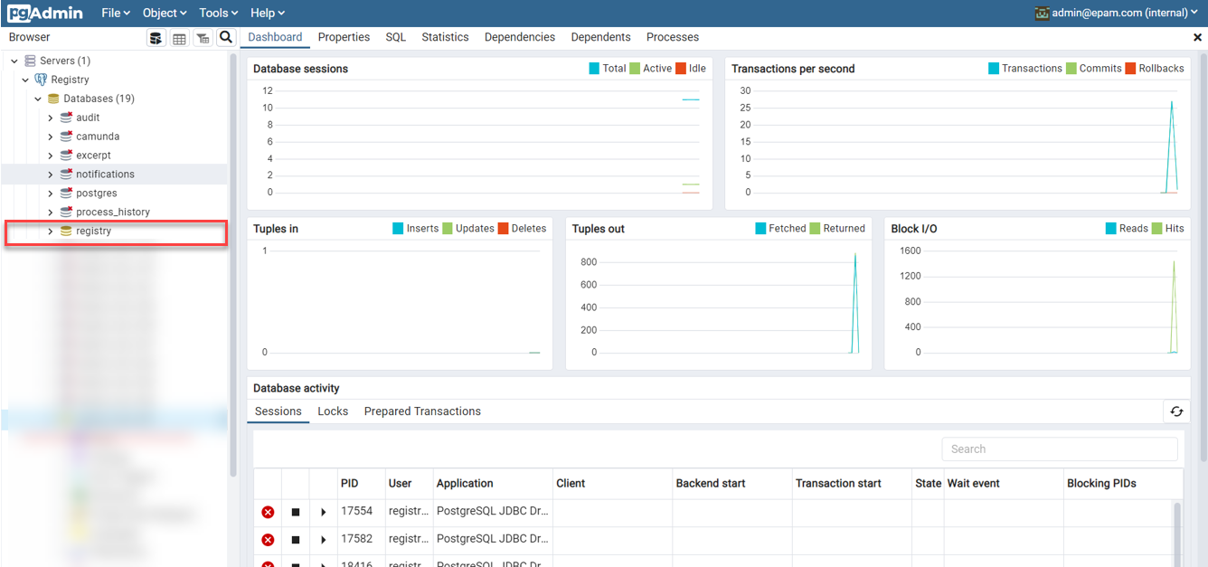Switch to the Statistics tab

click(445, 37)
